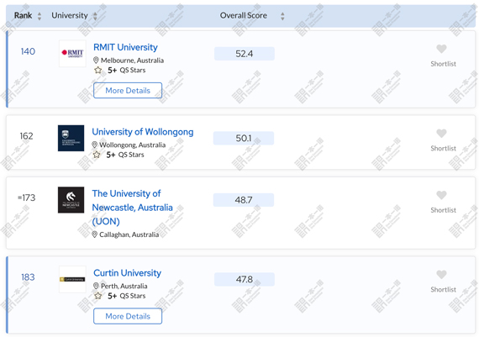Shortlist RMIT University with heart icon
479x337 pixels.
(441, 49)
